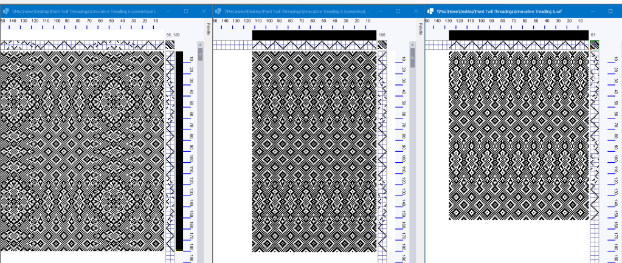Close the middle draft window

click(415, 11)
